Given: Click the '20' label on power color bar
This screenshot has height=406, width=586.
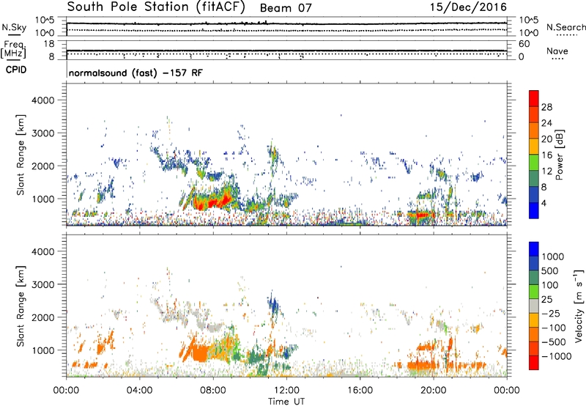Looking at the screenshot, I should (x=546, y=139).
